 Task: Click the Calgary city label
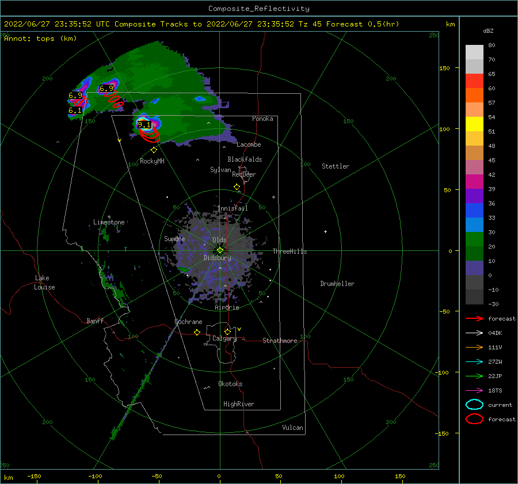tap(224, 338)
